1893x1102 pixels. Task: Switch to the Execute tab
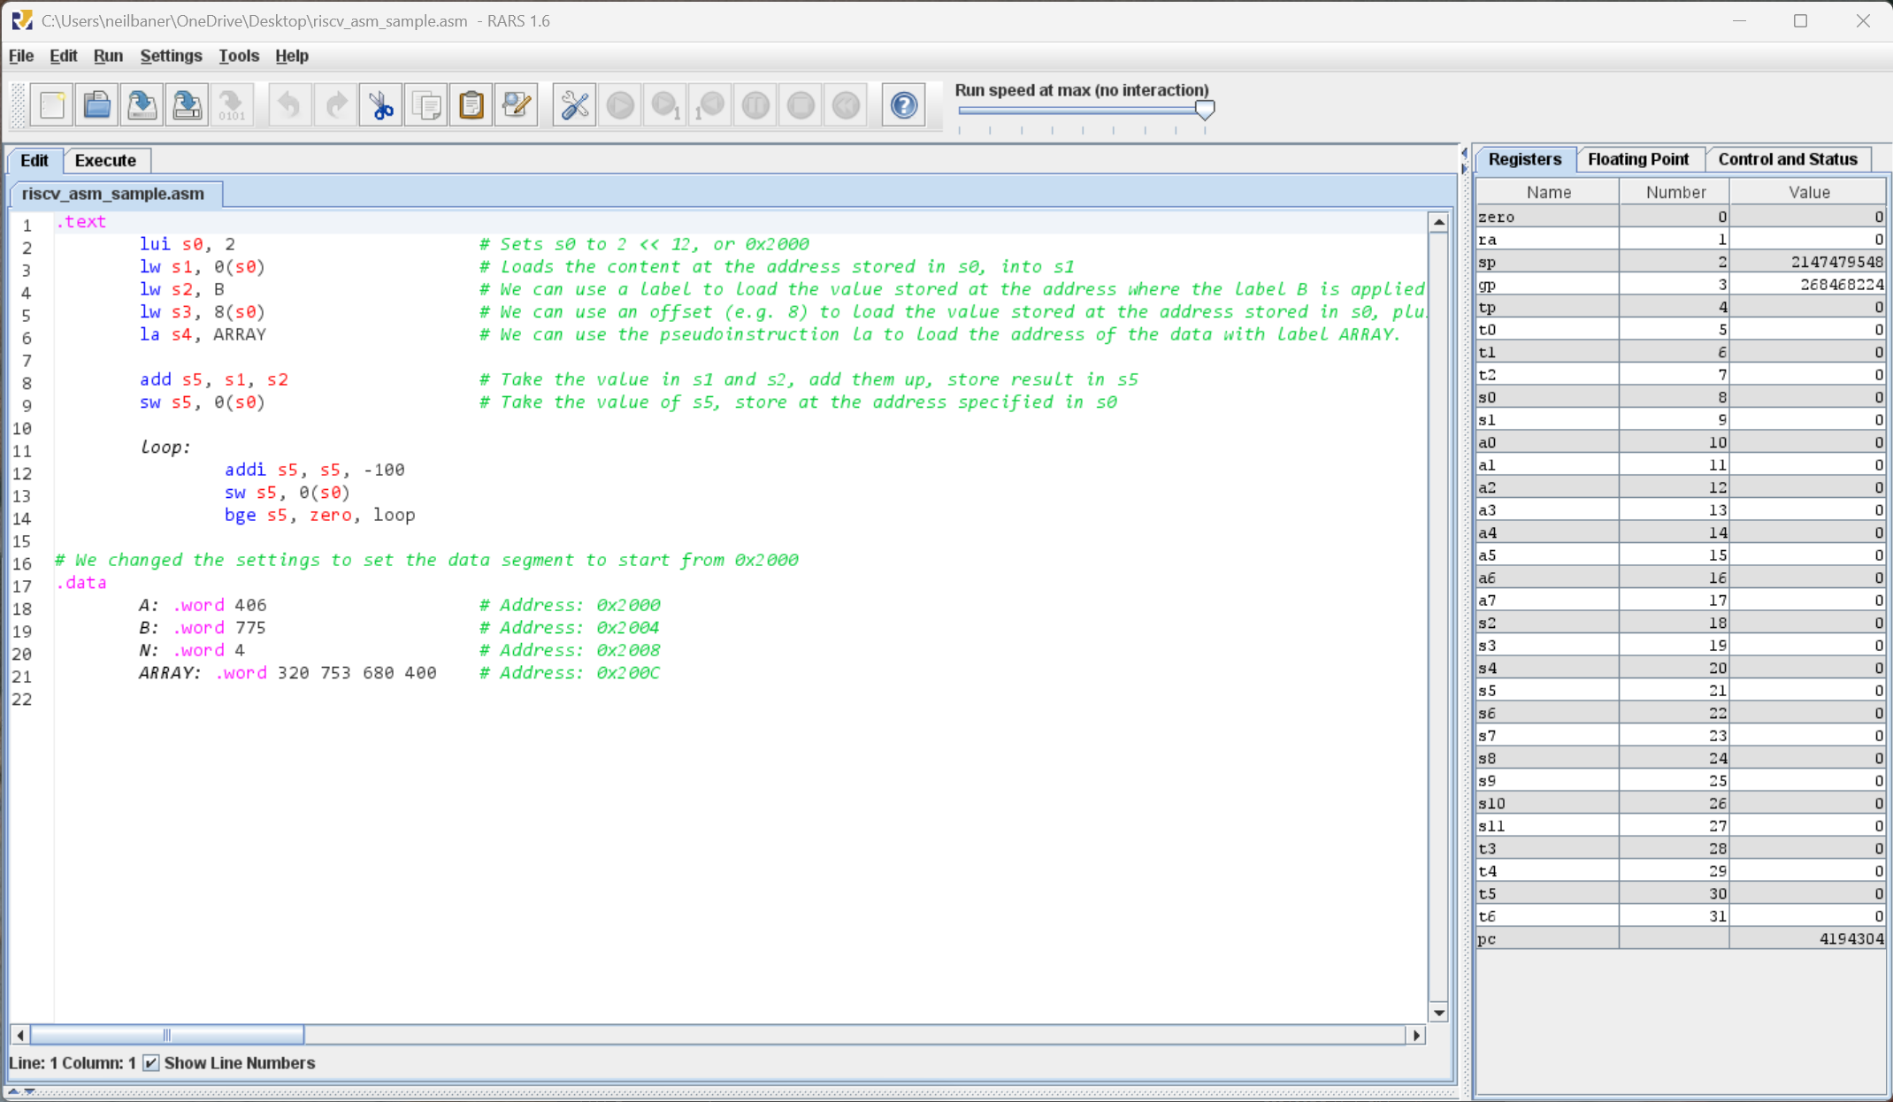105,160
